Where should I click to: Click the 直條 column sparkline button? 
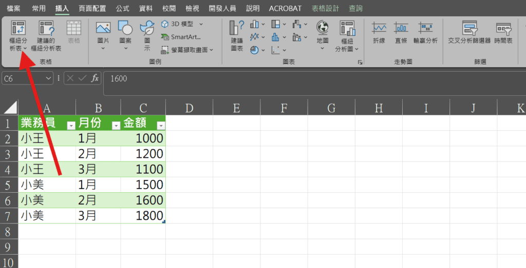[x=401, y=32]
